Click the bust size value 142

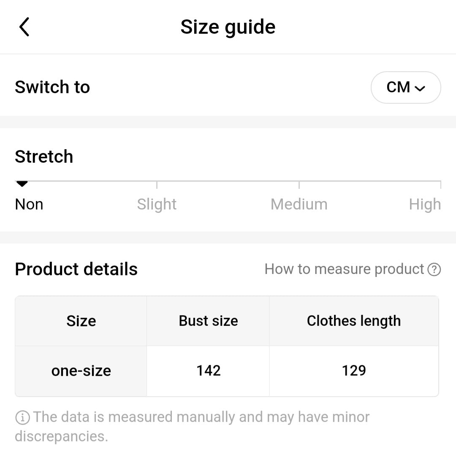tap(208, 371)
